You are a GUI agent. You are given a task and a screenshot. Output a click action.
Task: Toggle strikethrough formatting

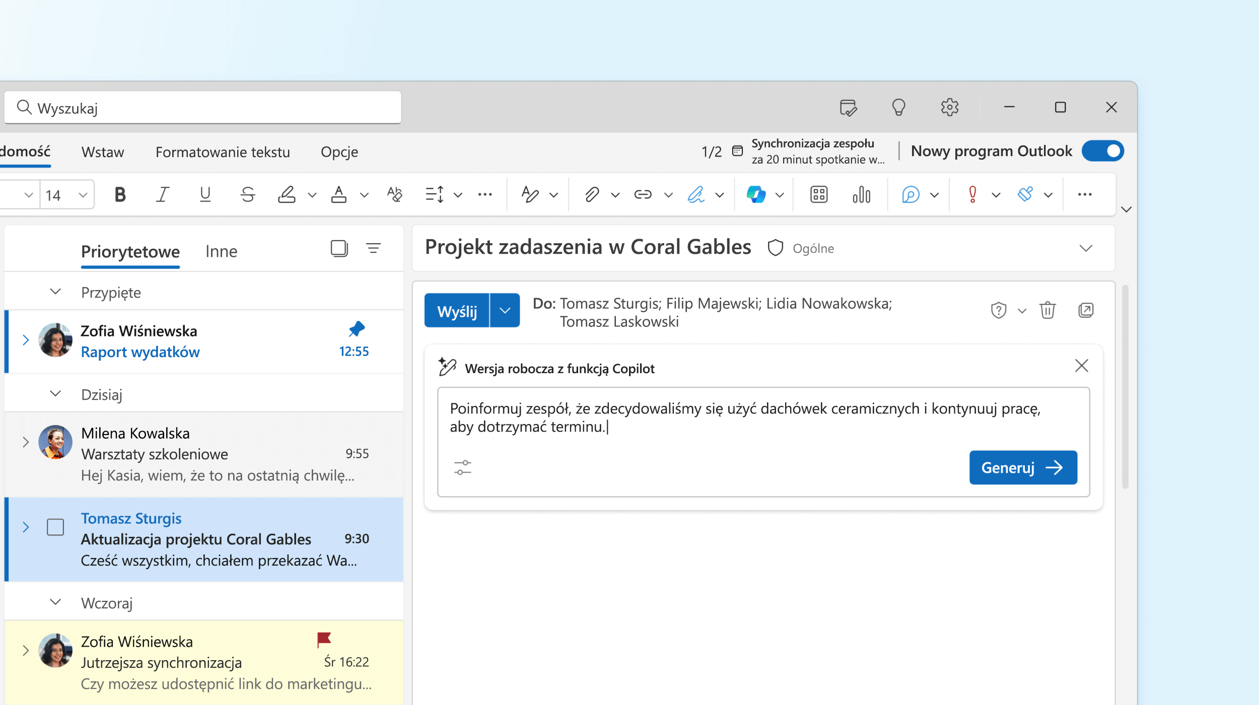(248, 194)
